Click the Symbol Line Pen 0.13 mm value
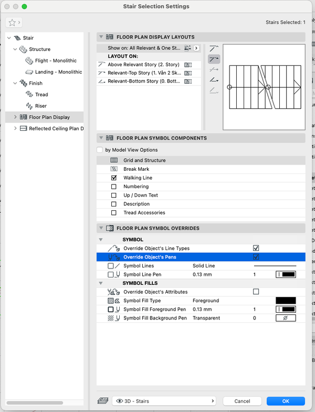Image resolution: width=315 pixels, height=412 pixels. 202,274
